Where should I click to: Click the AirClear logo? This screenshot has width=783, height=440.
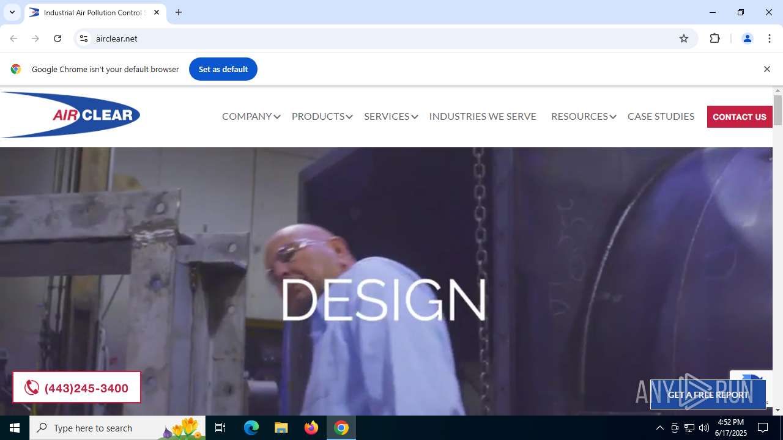70,115
